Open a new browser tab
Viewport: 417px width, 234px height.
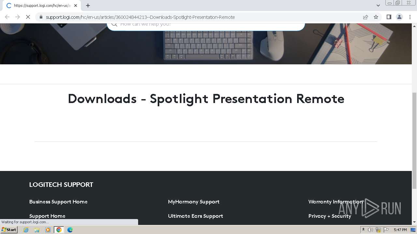(88, 6)
